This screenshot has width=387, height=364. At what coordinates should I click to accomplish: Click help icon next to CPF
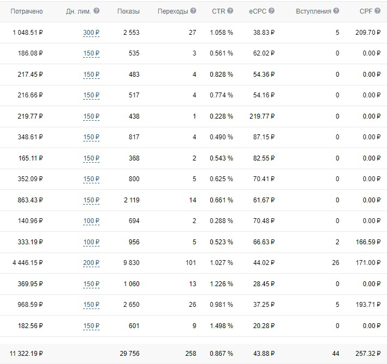coord(377,11)
